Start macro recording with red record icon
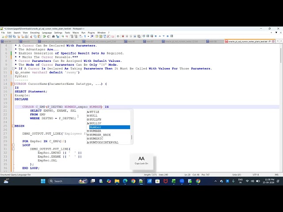Image resolution: width=283 pixels, height=212 pixels. click(123, 36)
